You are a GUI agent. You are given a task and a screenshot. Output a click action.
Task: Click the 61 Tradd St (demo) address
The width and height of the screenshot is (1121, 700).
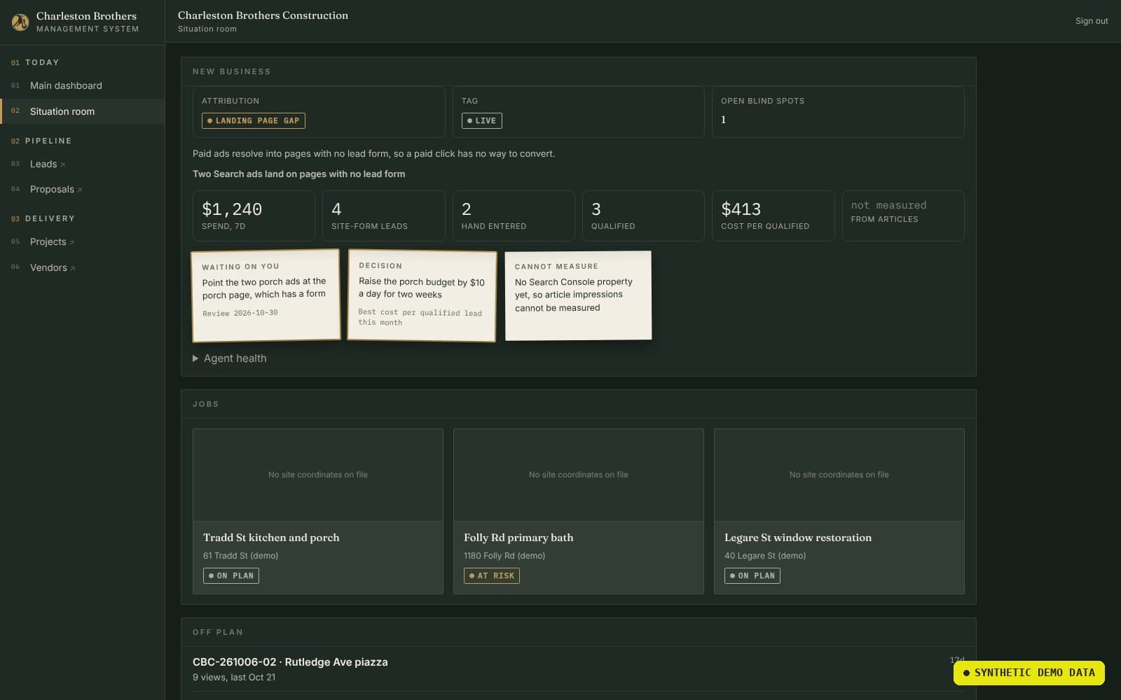pyautogui.click(x=240, y=556)
